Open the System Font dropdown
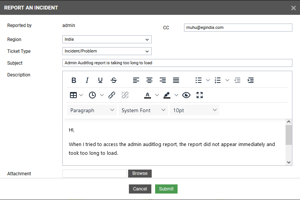The height and width of the screenshot is (200, 300). tap(143, 110)
